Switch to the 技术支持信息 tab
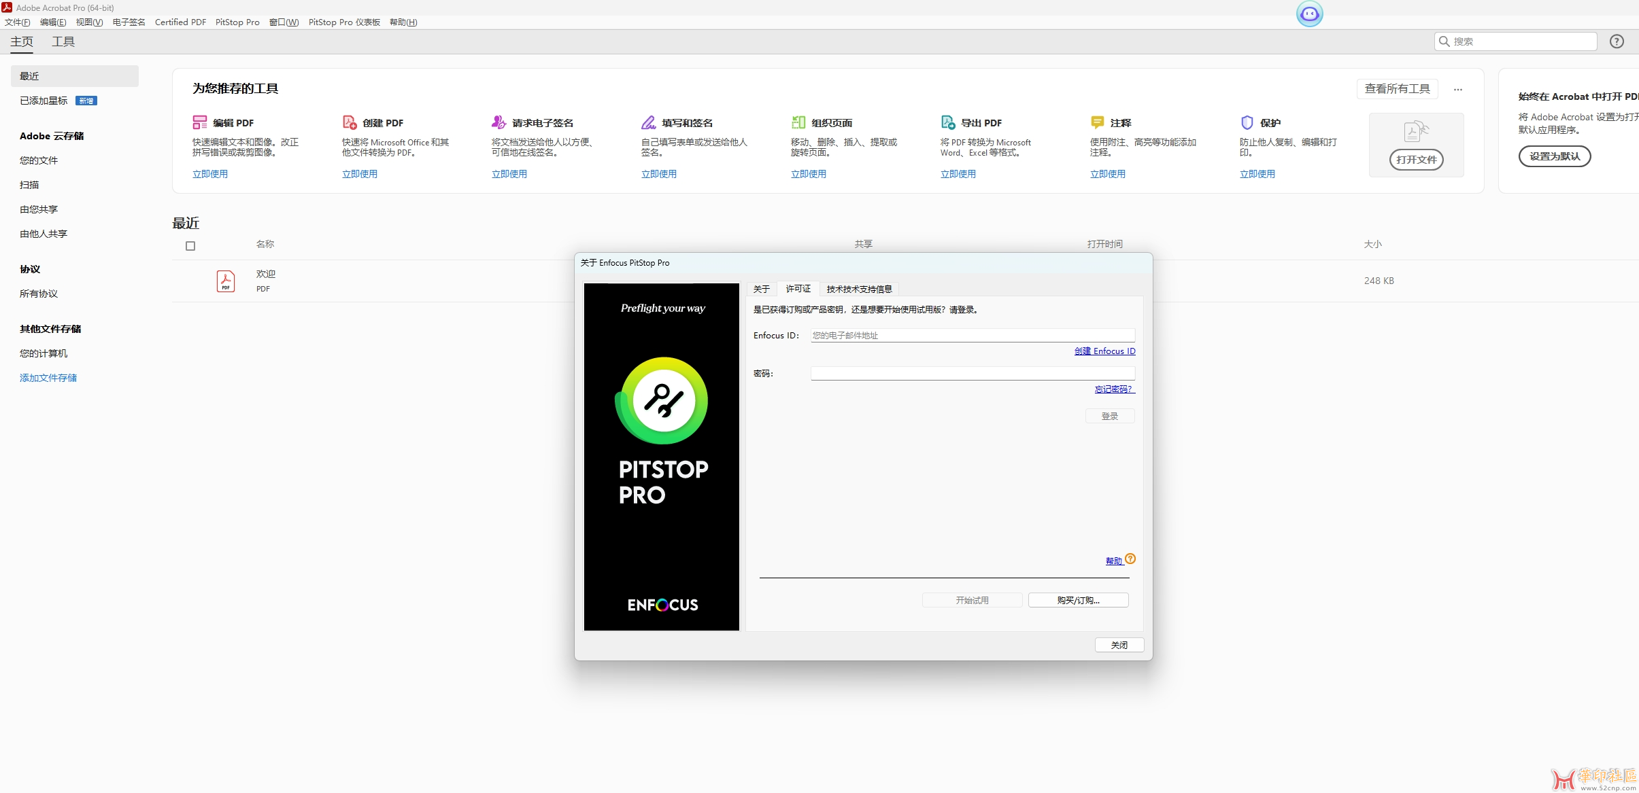1639x793 pixels. (859, 289)
